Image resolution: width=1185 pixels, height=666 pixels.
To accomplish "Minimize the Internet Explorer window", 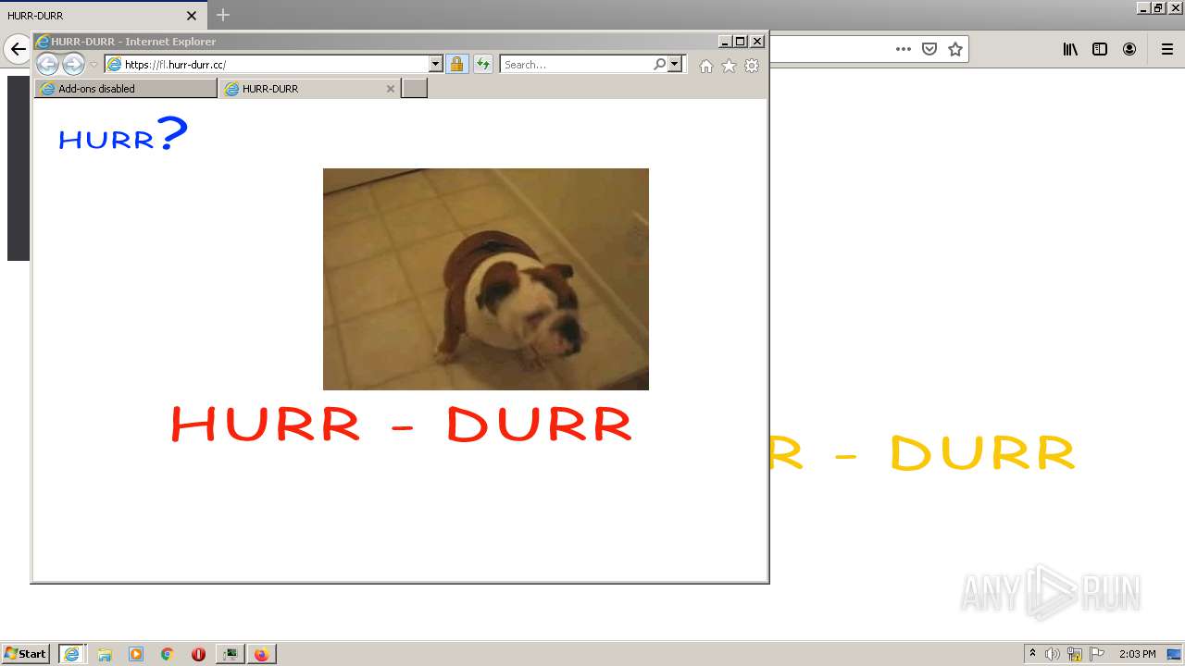I will pos(725,42).
